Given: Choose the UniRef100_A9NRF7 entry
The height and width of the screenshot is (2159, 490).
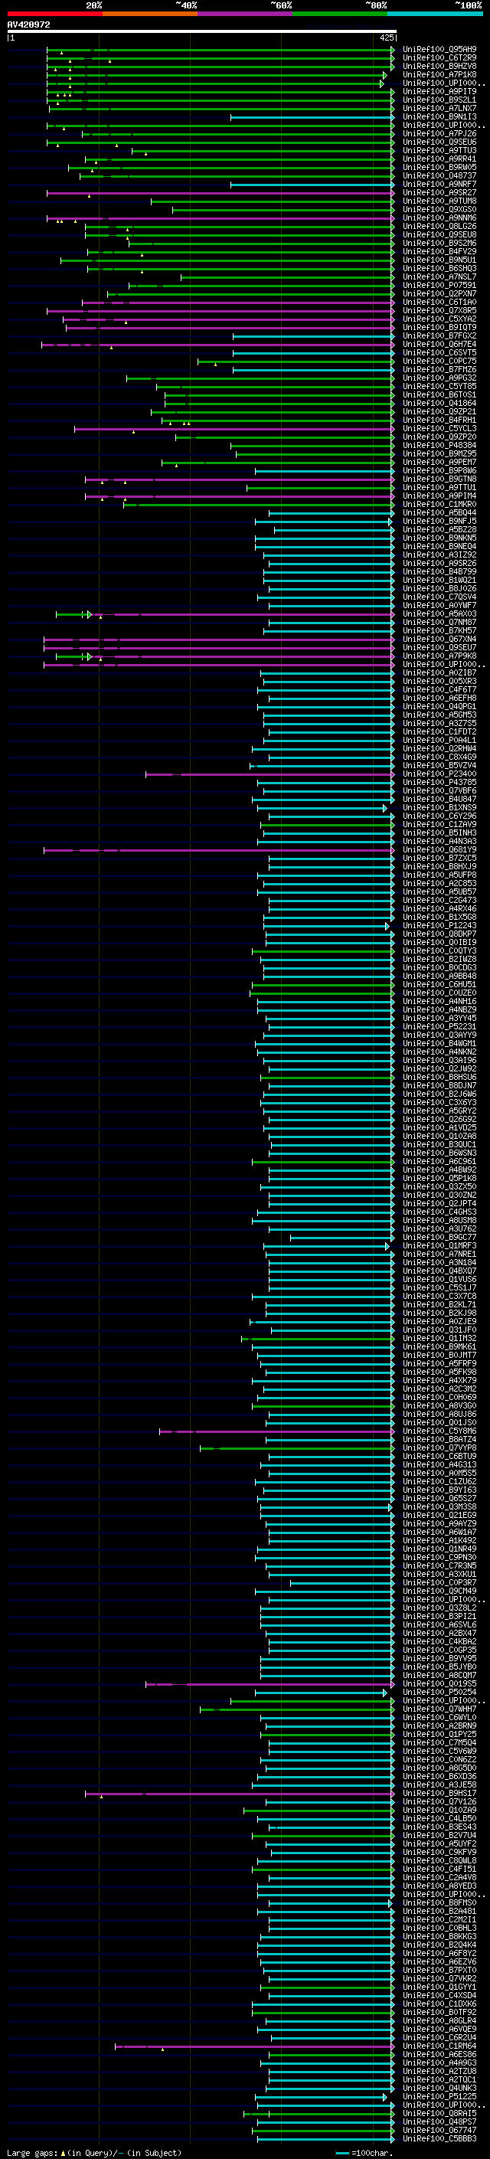Looking at the screenshot, I should 439,185.
